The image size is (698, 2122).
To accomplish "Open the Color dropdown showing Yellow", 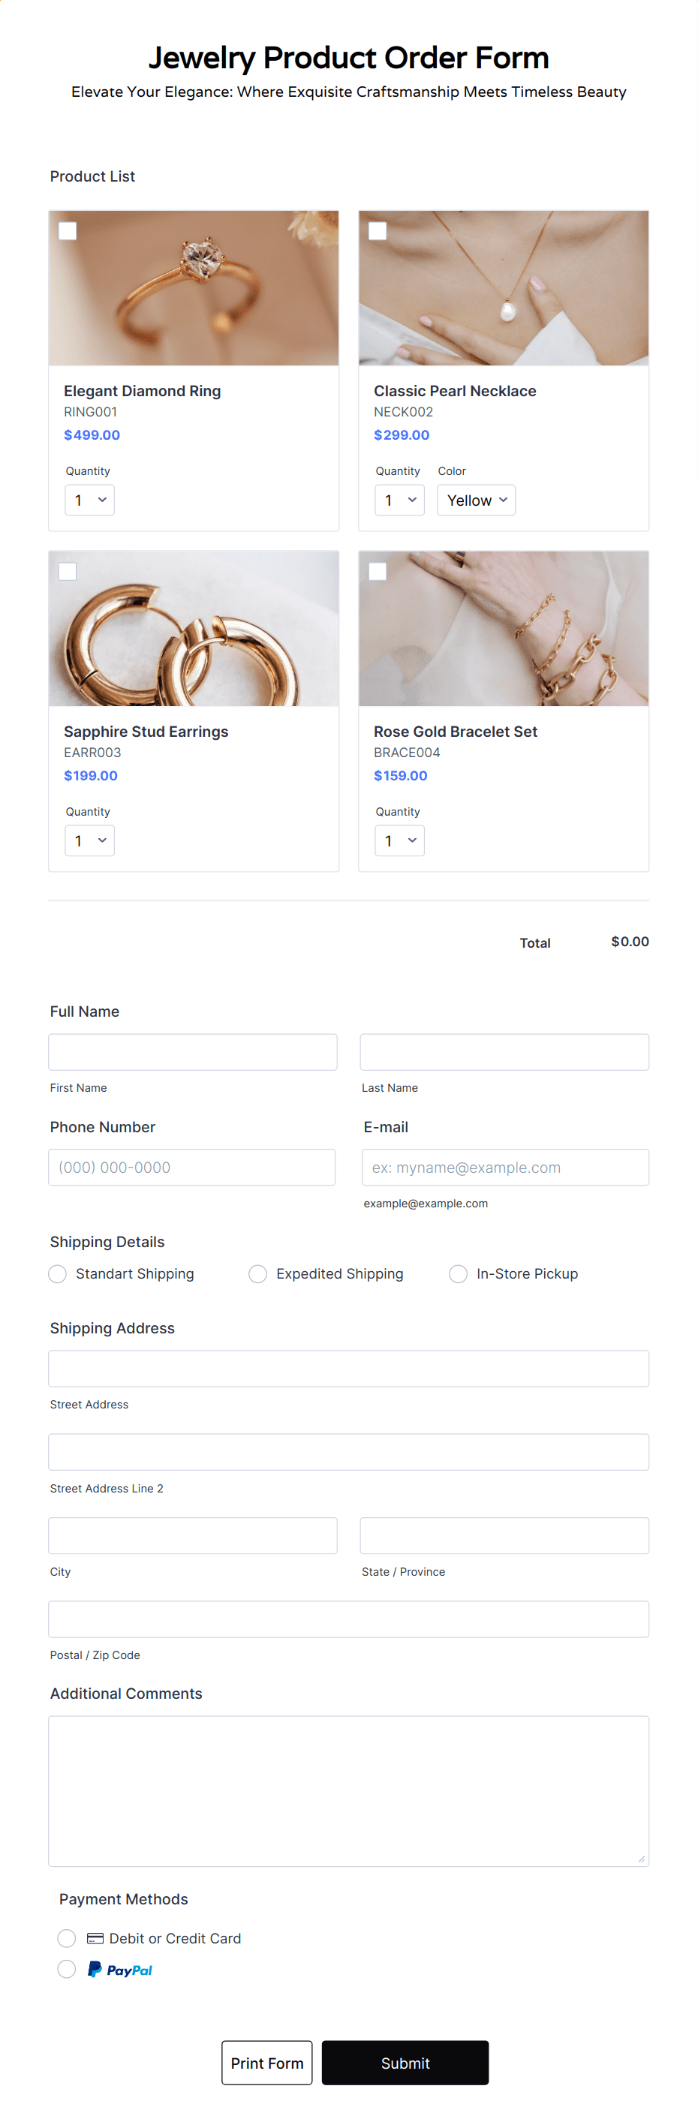I will pos(476,499).
